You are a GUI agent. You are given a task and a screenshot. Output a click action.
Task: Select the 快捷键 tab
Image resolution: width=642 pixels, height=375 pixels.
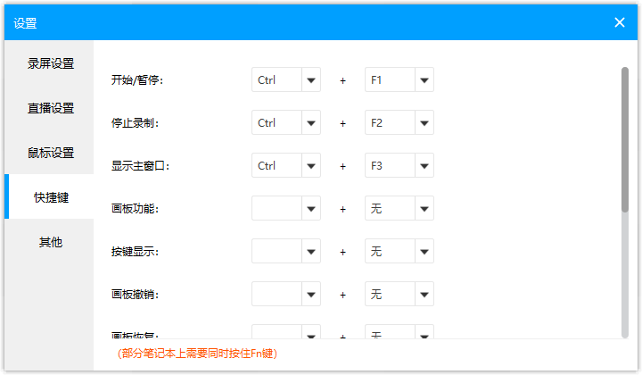pos(50,197)
